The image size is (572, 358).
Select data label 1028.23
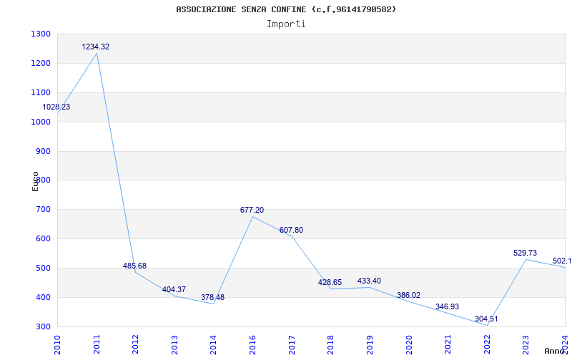[56, 107]
